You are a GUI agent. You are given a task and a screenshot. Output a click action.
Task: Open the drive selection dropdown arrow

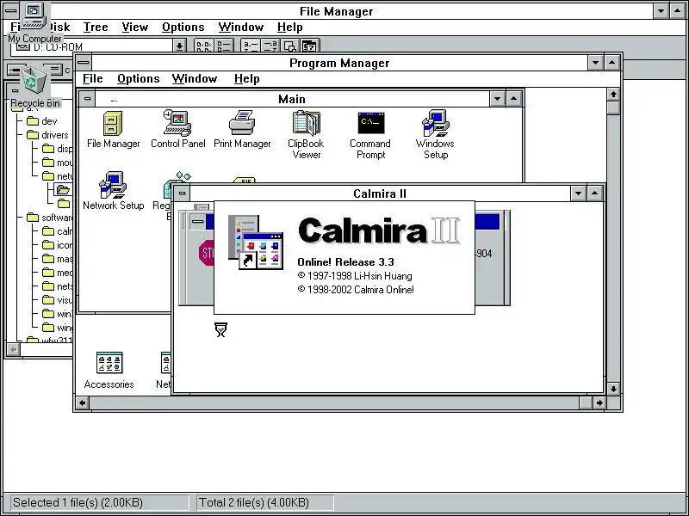click(179, 46)
